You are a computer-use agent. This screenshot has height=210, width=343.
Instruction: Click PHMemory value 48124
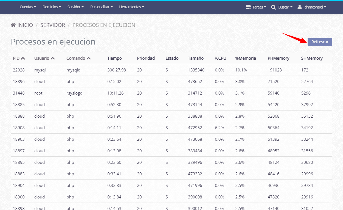click(274, 162)
